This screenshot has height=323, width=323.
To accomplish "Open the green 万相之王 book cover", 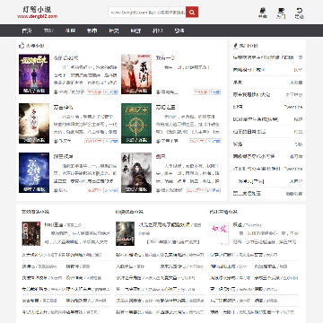I will point(136,123).
